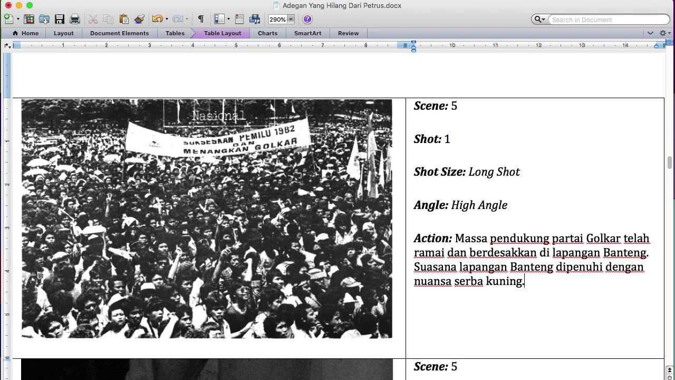Screen dimensions: 675x380
Task: Go to the Home tab
Action: (x=25, y=33)
